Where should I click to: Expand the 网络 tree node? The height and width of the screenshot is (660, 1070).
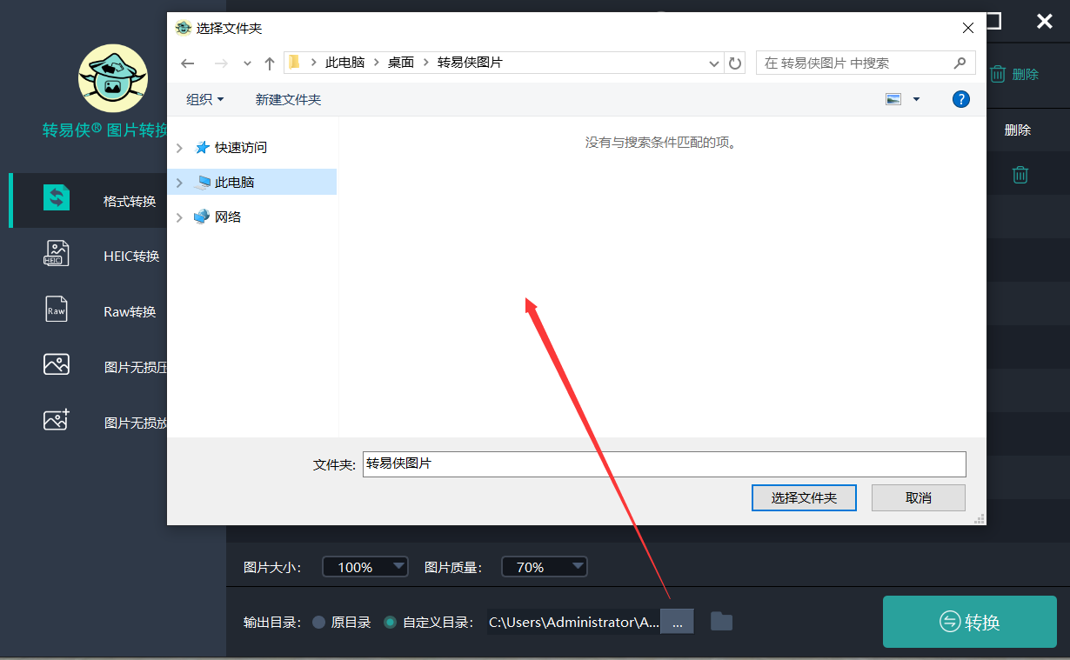[x=179, y=217]
